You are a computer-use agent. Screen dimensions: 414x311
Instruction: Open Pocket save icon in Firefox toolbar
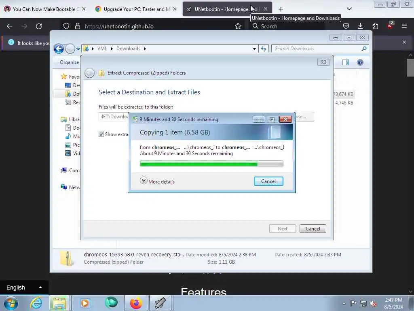click(x=346, y=26)
